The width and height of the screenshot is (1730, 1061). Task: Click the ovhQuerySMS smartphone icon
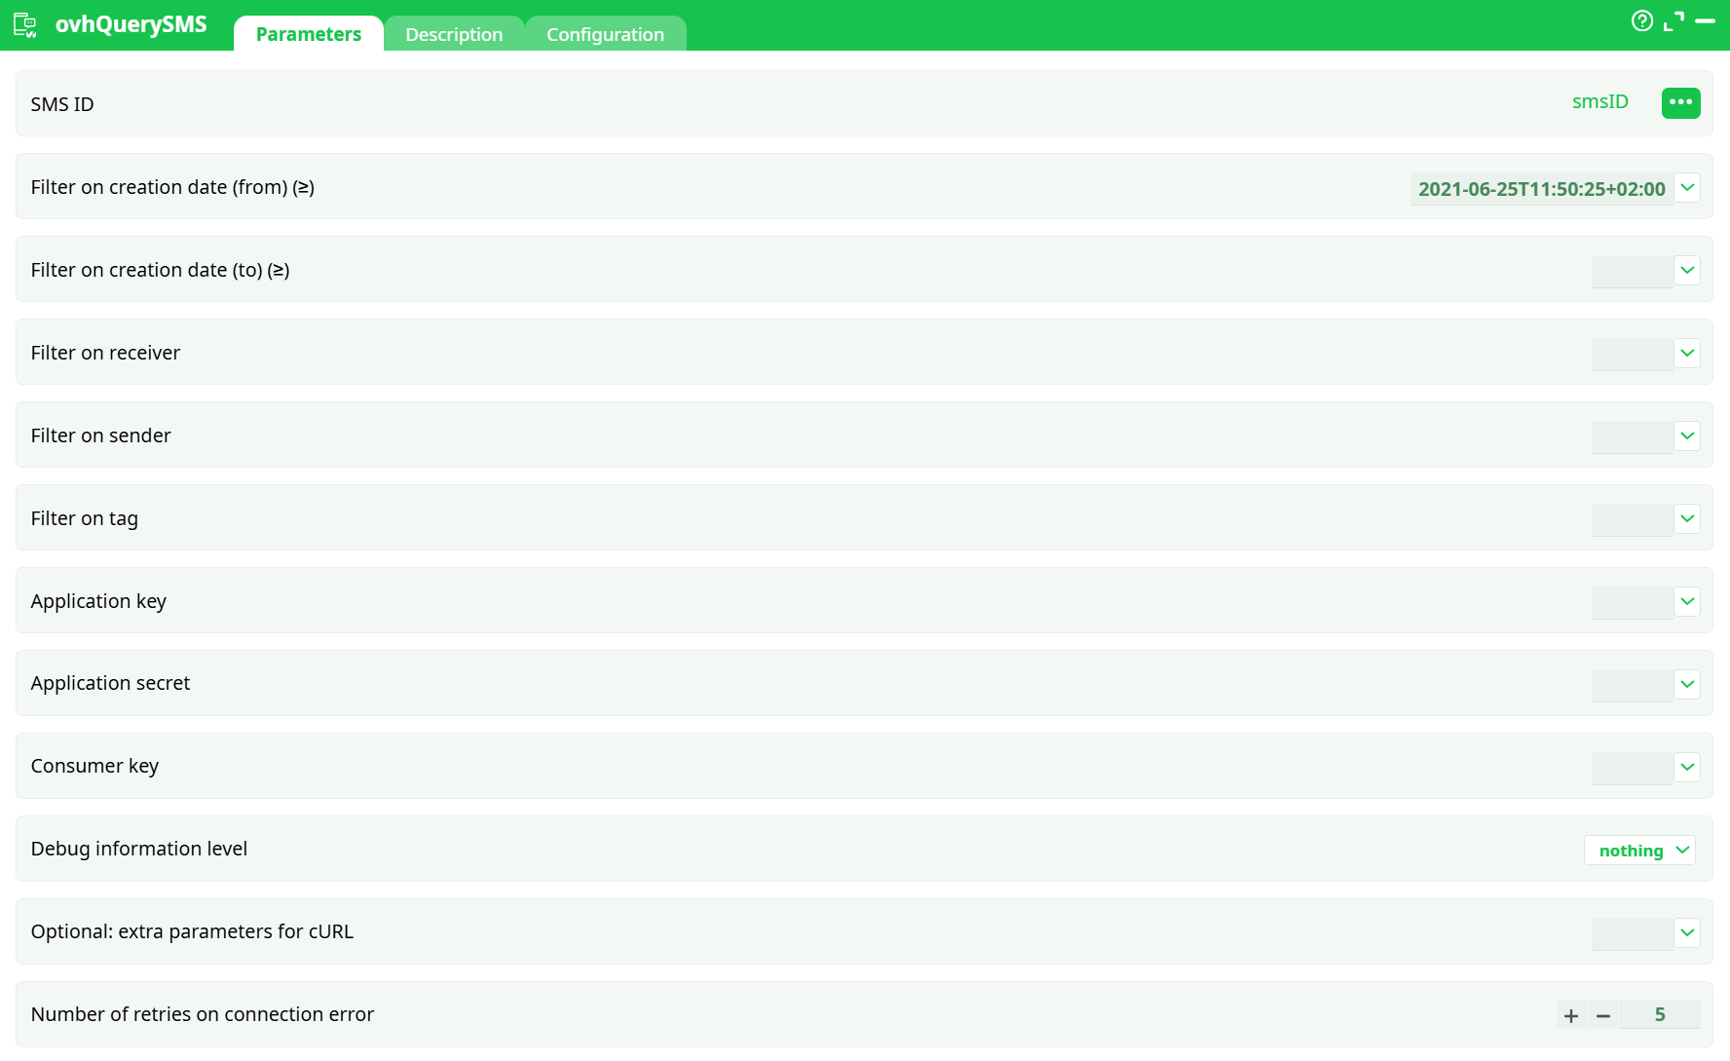[24, 24]
